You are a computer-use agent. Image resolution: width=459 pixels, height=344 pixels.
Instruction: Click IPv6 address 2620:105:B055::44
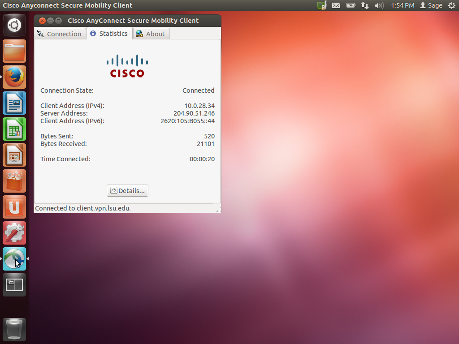click(188, 121)
